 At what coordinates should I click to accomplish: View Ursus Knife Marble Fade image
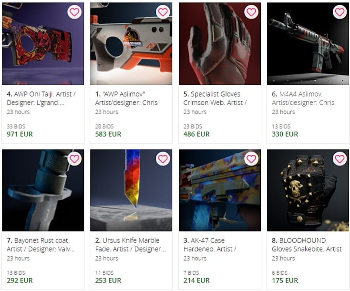(131, 190)
